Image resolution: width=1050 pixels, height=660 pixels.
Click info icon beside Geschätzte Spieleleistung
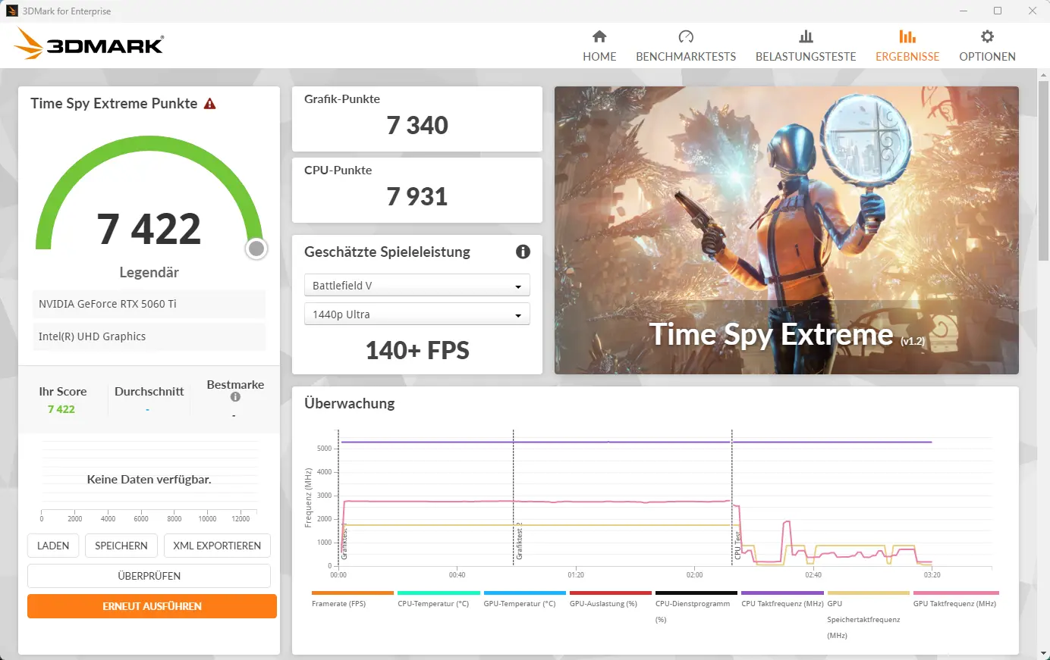click(x=523, y=252)
